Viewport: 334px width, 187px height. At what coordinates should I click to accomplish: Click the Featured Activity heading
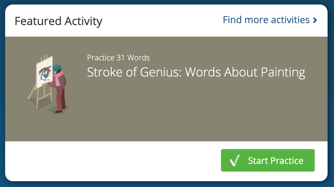(x=58, y=21)
